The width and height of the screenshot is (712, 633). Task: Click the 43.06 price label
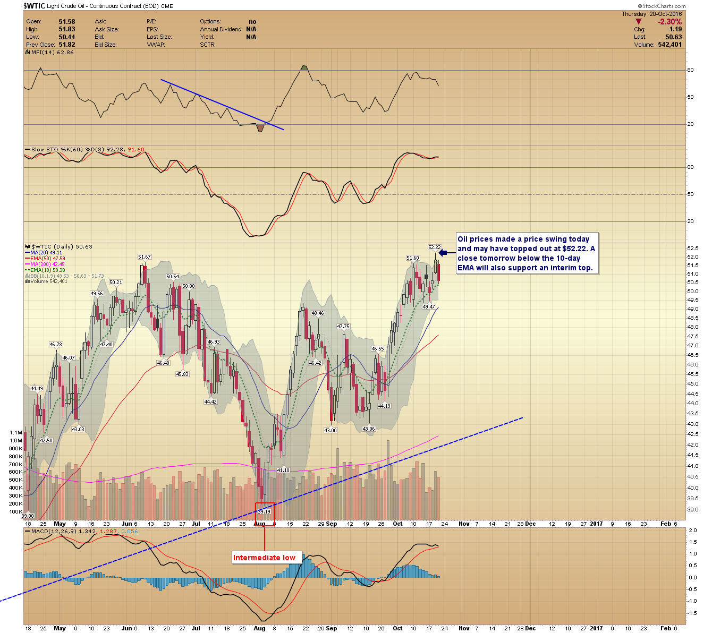[x=369, y=429]
